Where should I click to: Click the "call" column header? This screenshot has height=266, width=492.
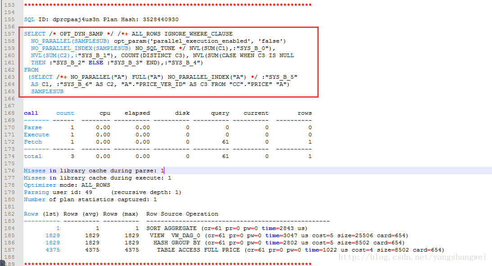tap(31, 113)
